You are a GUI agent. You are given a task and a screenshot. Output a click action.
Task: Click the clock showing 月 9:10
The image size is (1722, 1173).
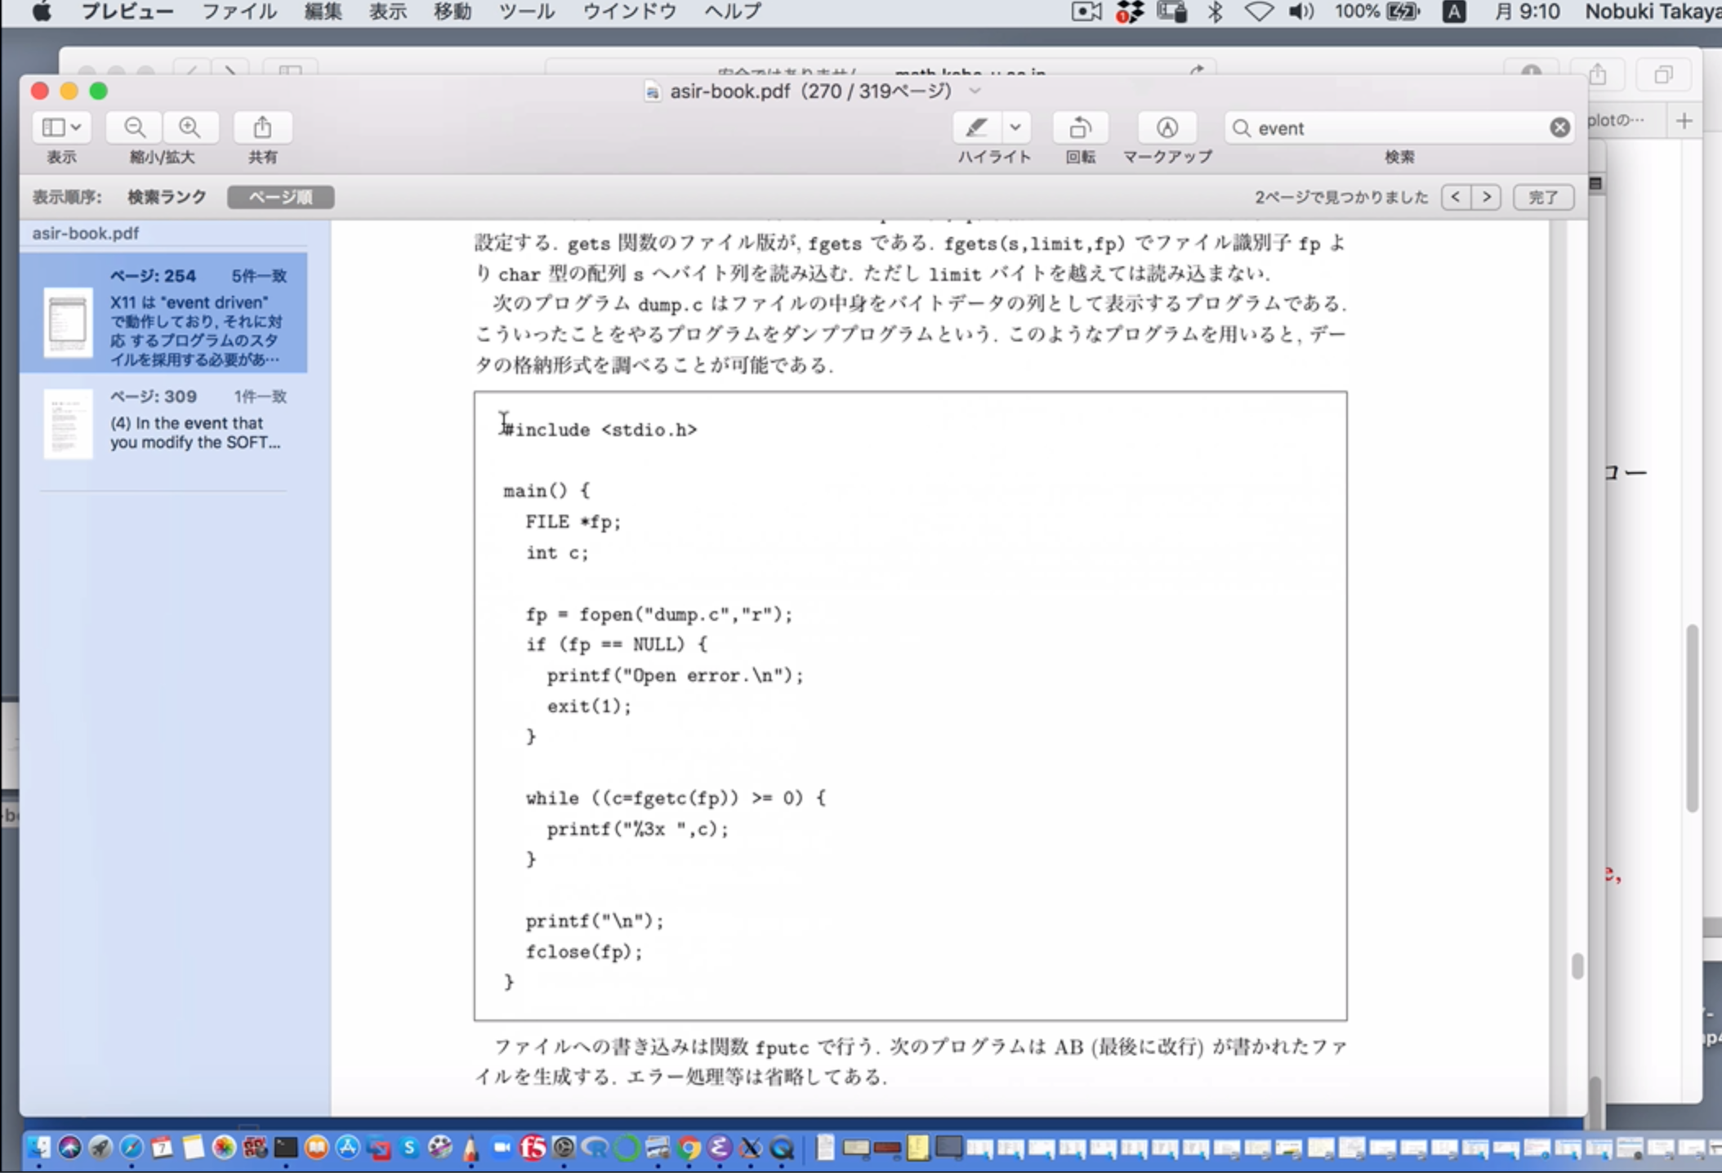pos(1526,11)
